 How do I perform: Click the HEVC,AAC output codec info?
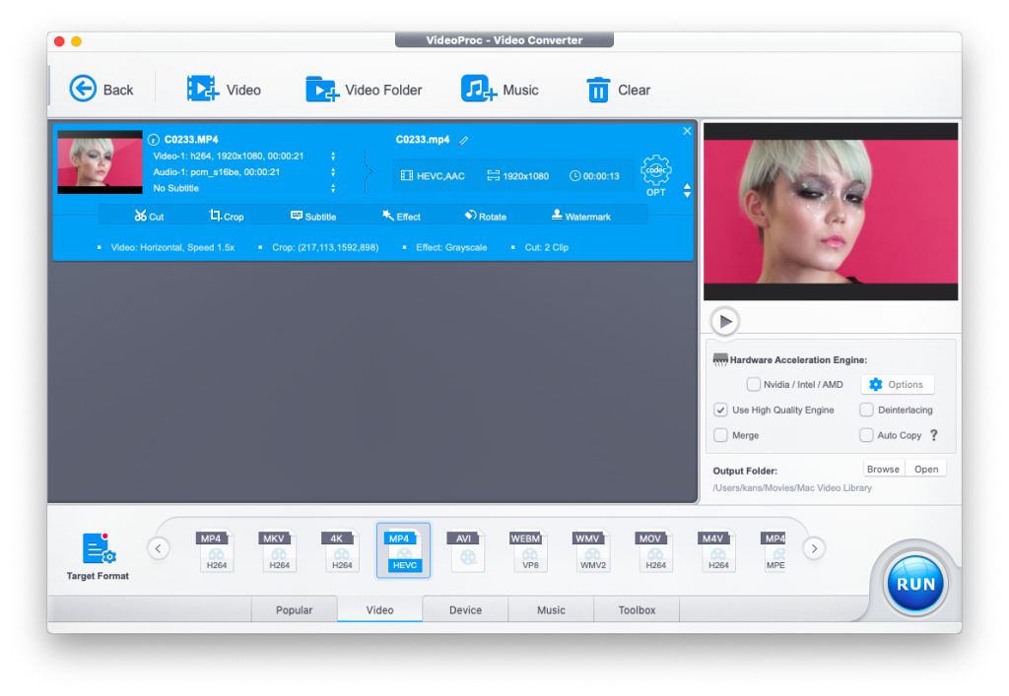pos(433,176)
